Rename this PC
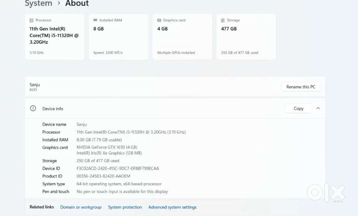 pos(301,87)
